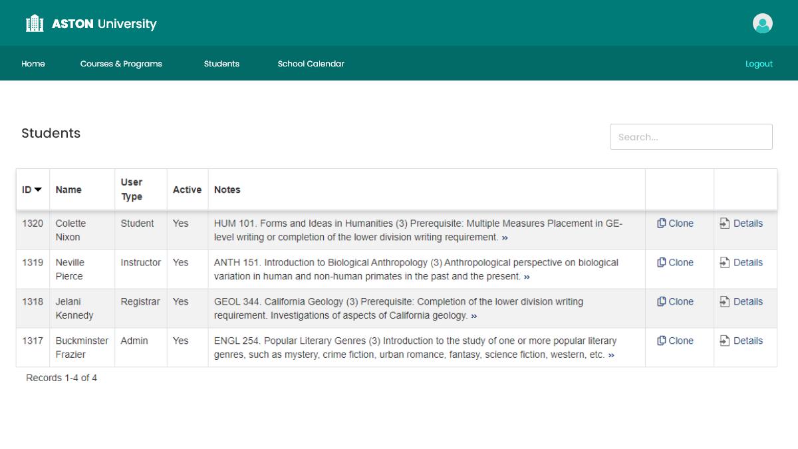Image resolution: width=798 pixels, height=449 pixels.
Task: Click the name Jelani Kennedy
Action: pyautogui.click(x=74, y=309)
